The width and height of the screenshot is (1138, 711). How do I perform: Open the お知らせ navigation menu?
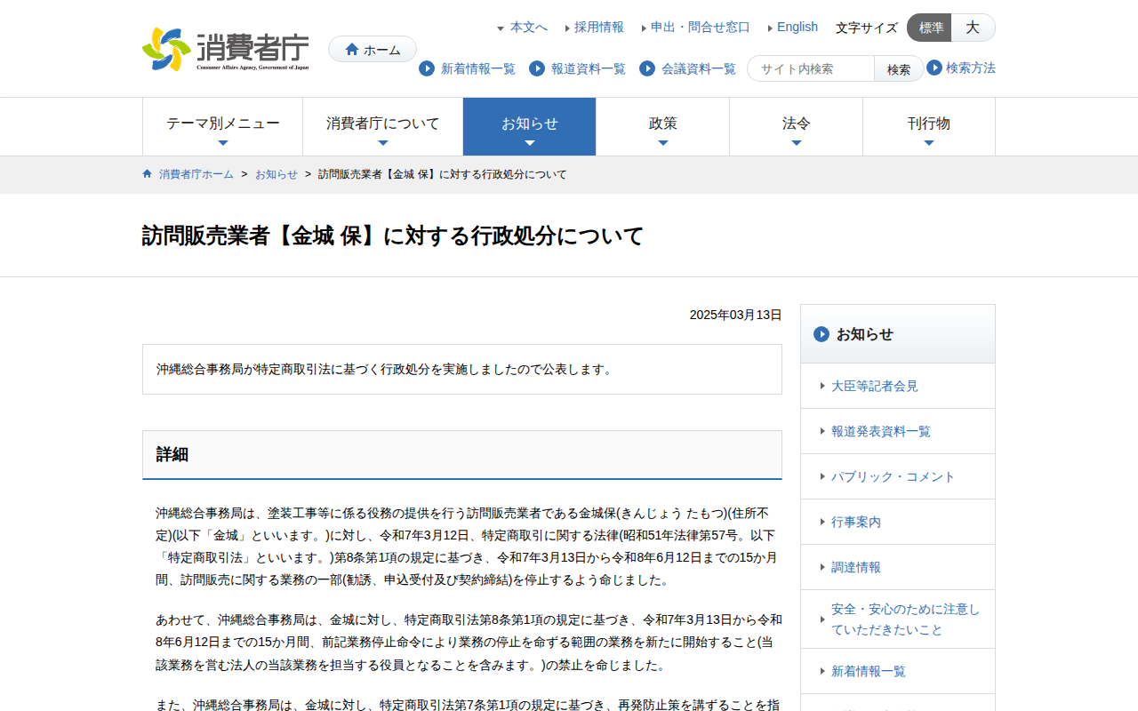pyautogui.click(x=530, y=127)
